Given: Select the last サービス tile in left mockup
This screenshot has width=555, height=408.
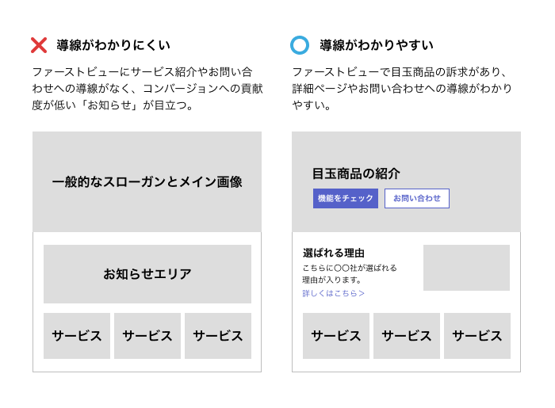Looking at the screenshot, I should point(218,336).
